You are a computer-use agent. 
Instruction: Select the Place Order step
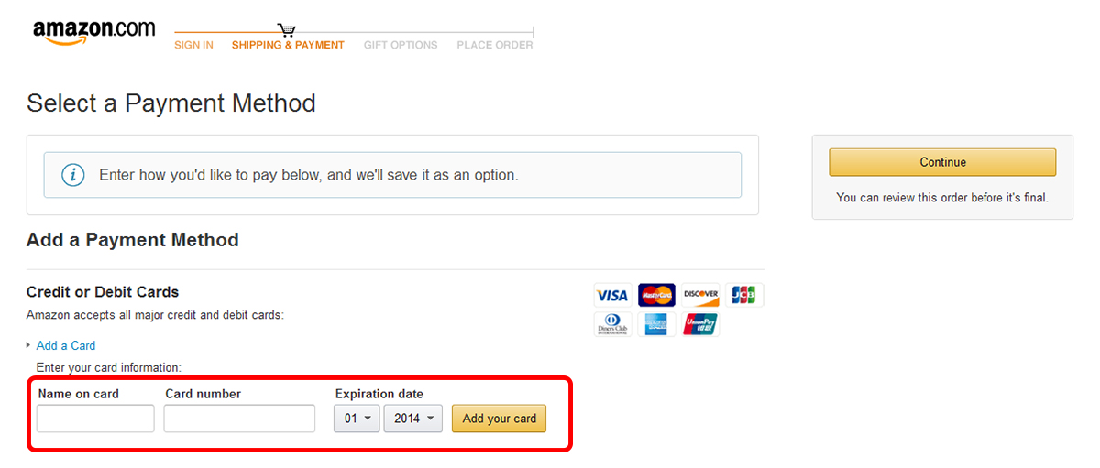pyautogui.click(x=495, y=45)
